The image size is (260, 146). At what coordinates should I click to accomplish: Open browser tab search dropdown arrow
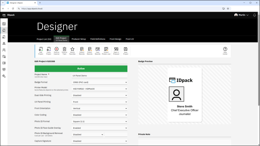point(3,3)
